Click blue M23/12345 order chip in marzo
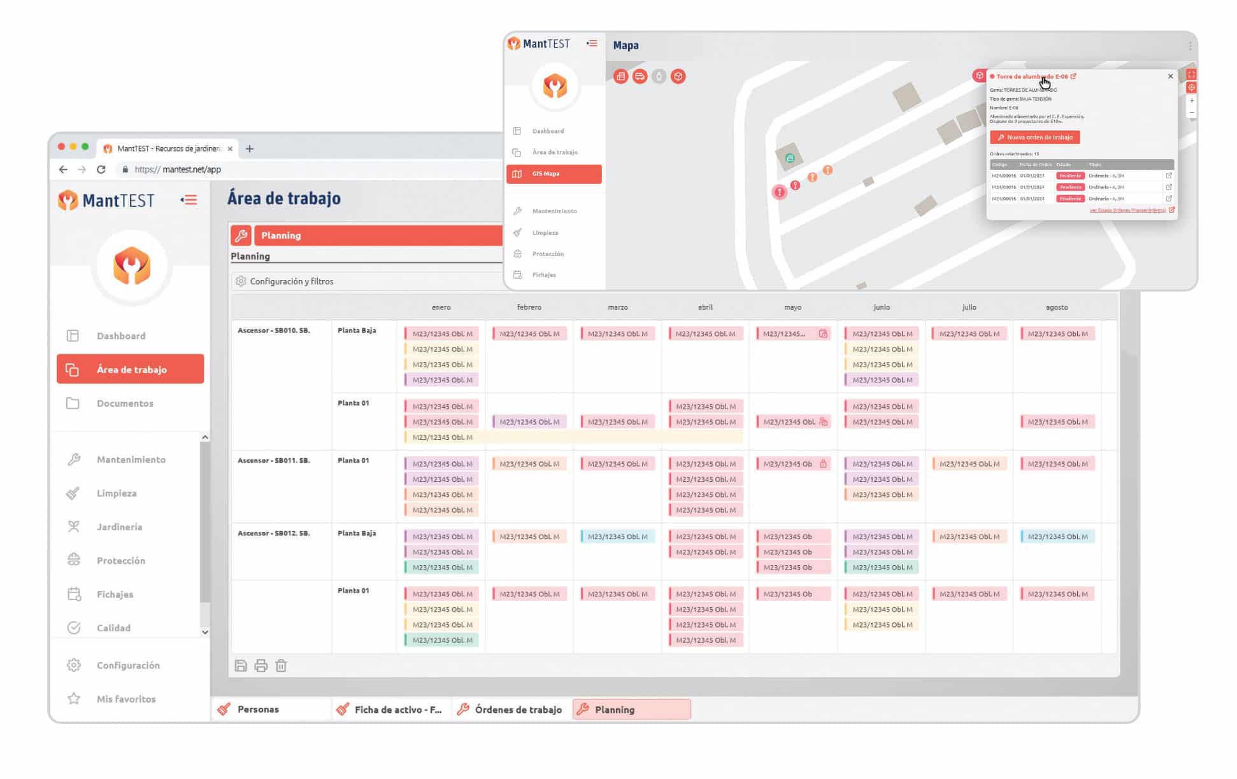Image resolution: width=1237 pixels, height=779 pixels. point(617,537)
